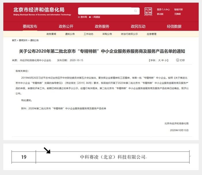The image size is (202, 175).
Task: Set font size to 中
Action: pos(162,60)
